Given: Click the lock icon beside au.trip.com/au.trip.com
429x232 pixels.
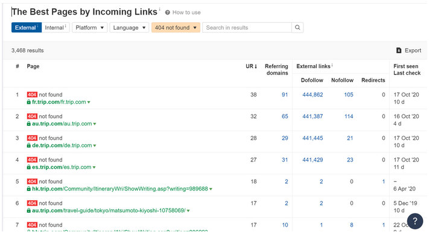Looking at the screenshot, I should pyautogui.click(x=29, y=124).
